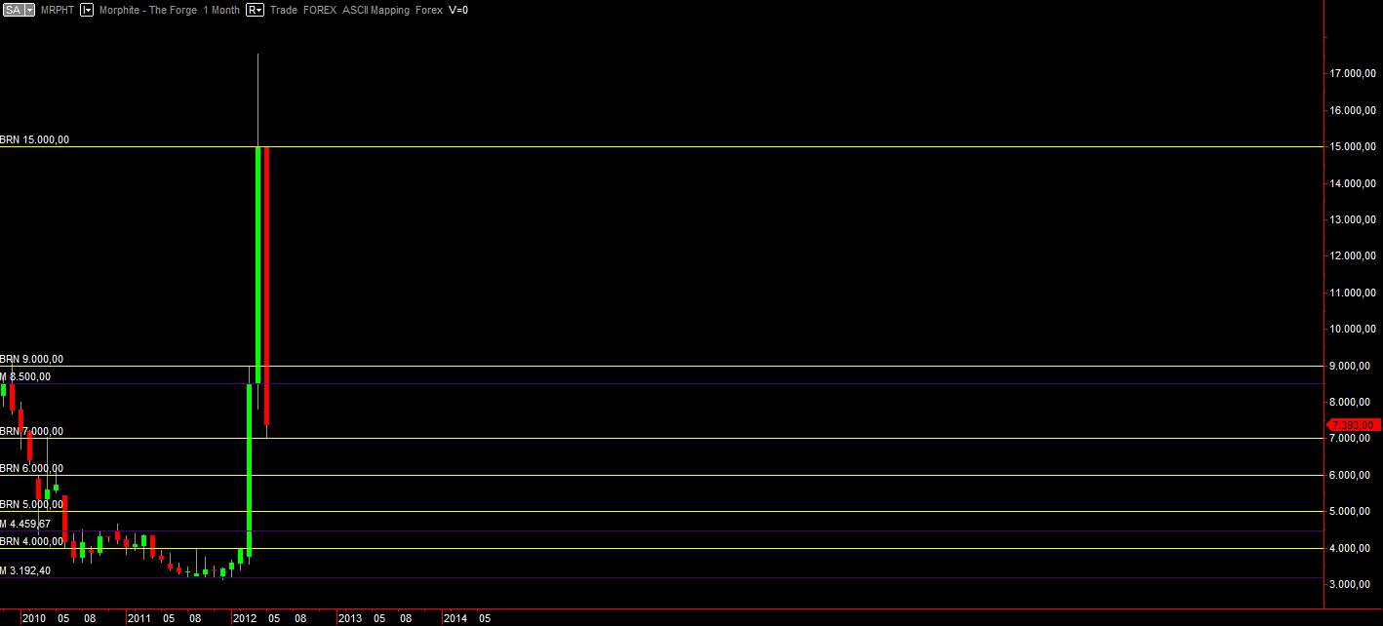Click the MRPHT symbol label
The height and width of the screenshot is (626, 1383).
pyautogui.click(x=58, y=10)
